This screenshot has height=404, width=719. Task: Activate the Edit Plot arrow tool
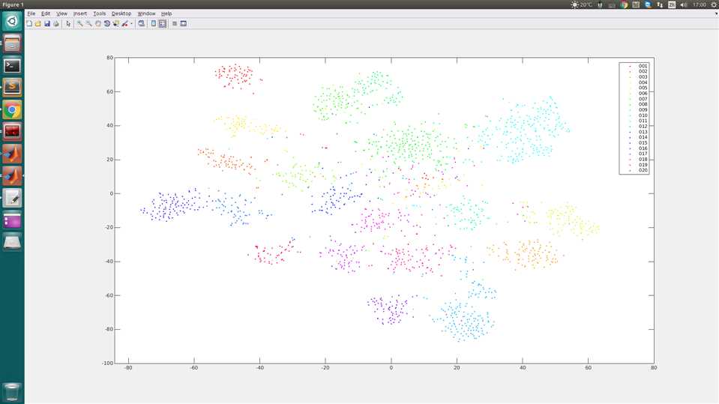pos(68,23)
